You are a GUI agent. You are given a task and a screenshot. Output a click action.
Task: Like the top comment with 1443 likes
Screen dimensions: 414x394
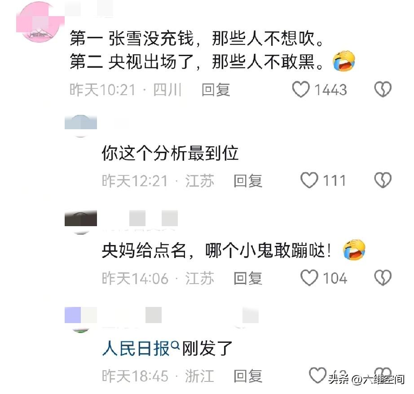tap(301, 89)
